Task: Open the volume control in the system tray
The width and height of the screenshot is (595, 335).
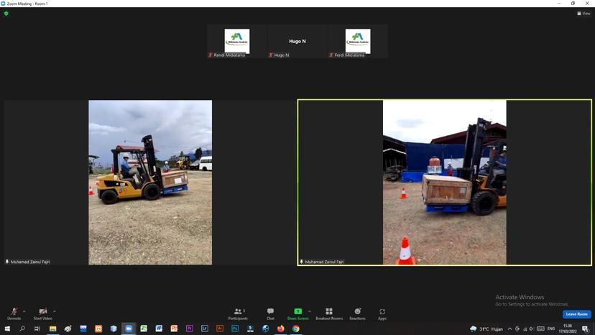Action: (531, 329)
